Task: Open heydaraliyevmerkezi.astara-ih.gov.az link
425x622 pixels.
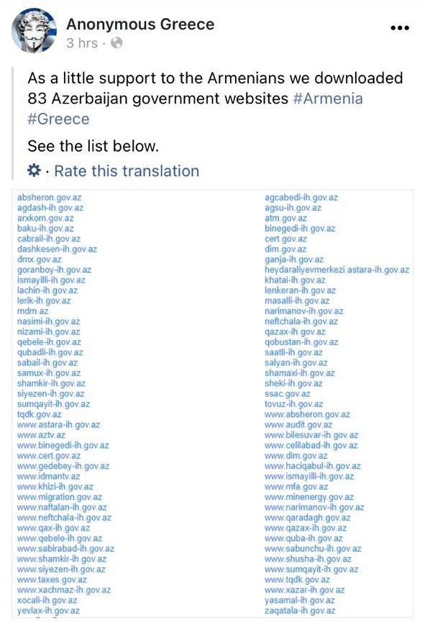Action: (337, 270)
